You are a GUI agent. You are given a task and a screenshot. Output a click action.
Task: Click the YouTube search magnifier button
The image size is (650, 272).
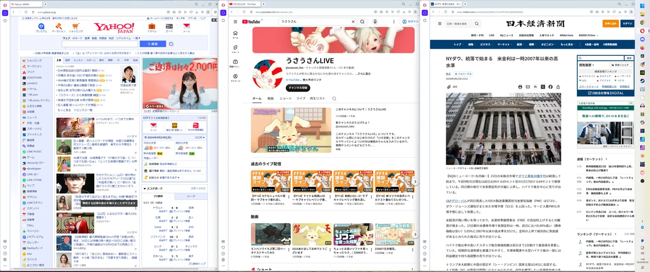click(x=362, y=22)
